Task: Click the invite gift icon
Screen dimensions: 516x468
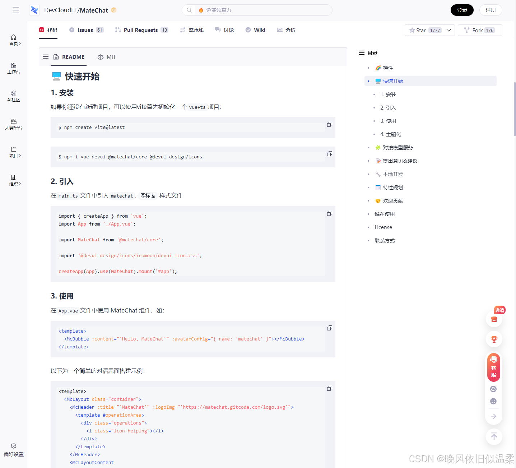Action: tap(494, 319)
